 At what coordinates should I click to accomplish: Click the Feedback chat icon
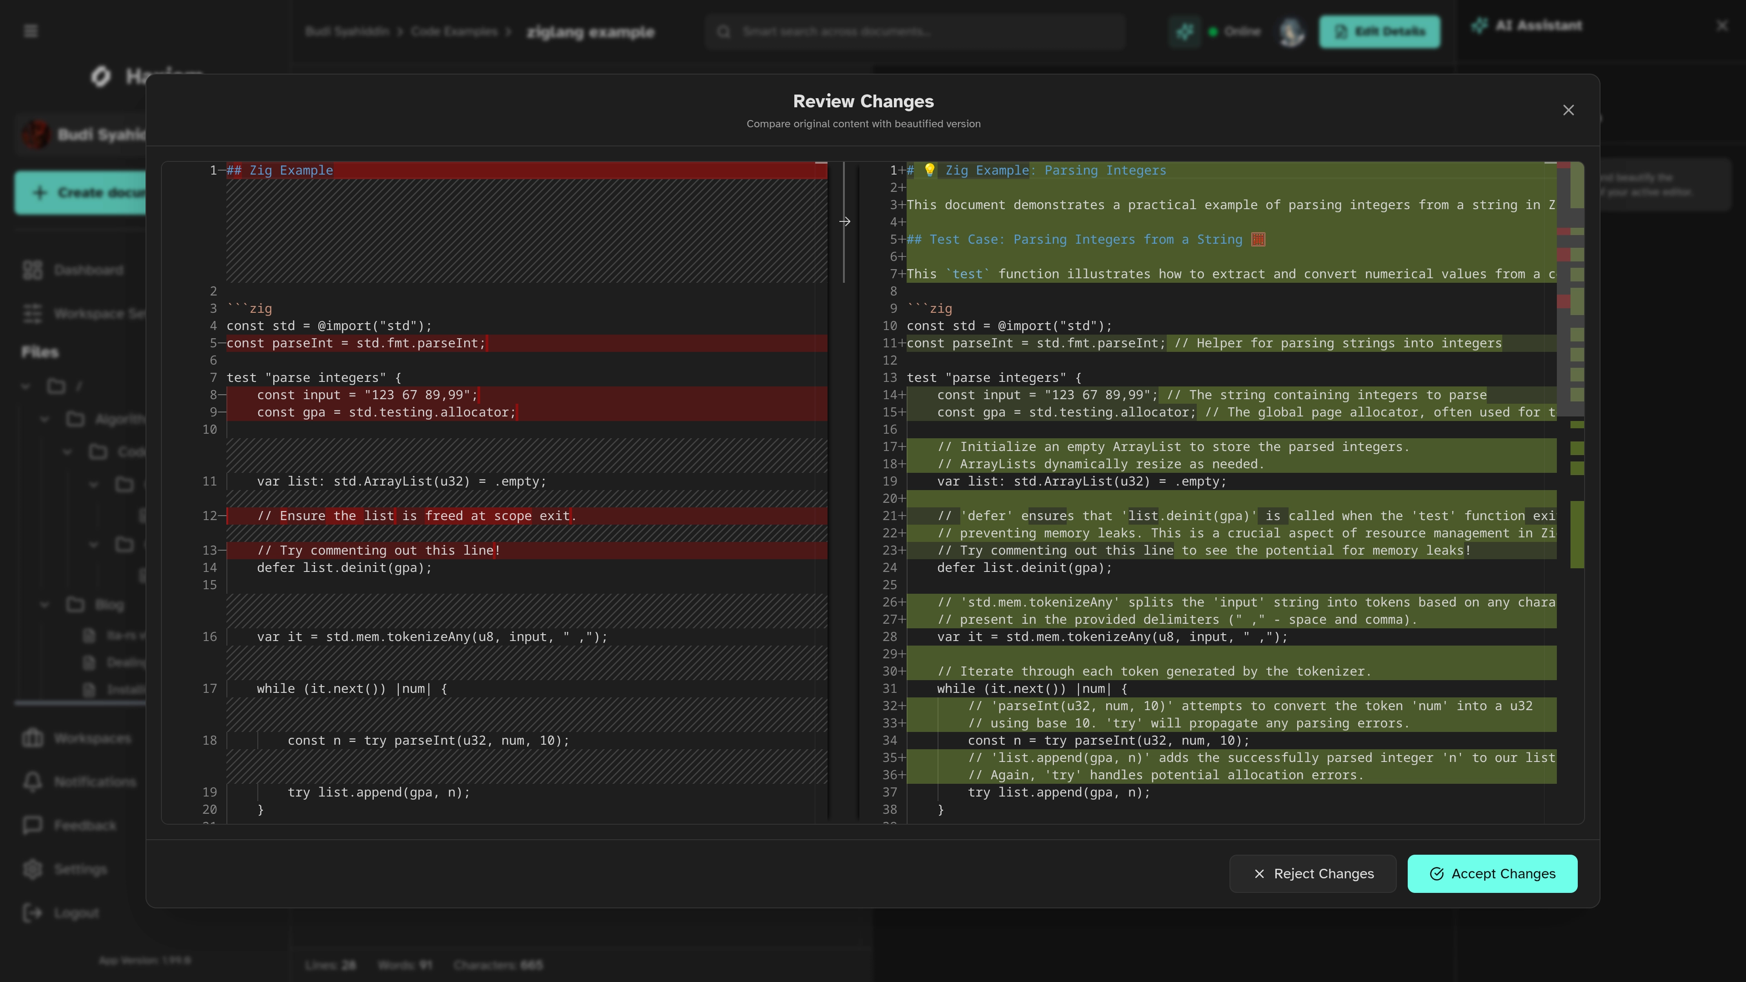[33, 825]
